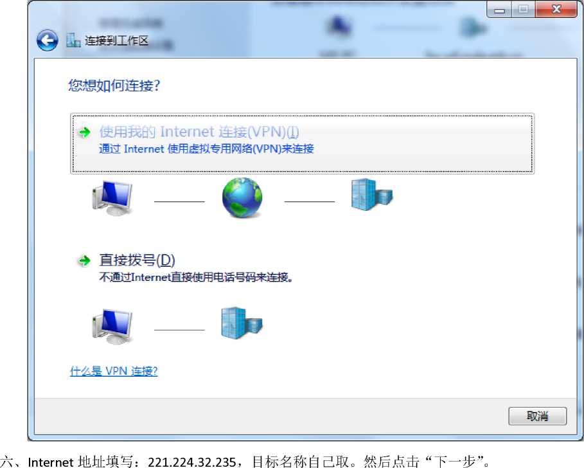Click the 不通过Internet直接使用电话号码来连接 description
584x468 pixels.
196,277
